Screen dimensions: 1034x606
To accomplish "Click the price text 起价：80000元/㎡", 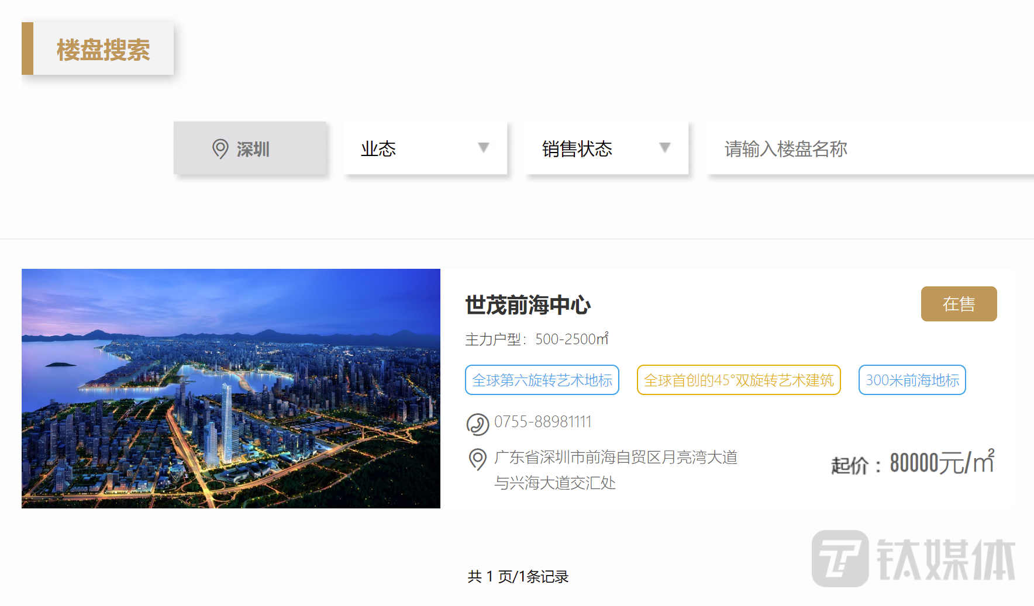I will pyautogui.click(x=913, y=463).
